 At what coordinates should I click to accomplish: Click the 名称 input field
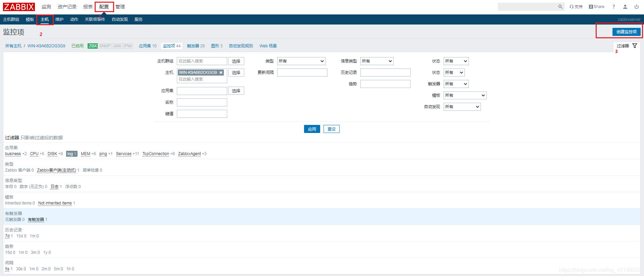(202, 102)
